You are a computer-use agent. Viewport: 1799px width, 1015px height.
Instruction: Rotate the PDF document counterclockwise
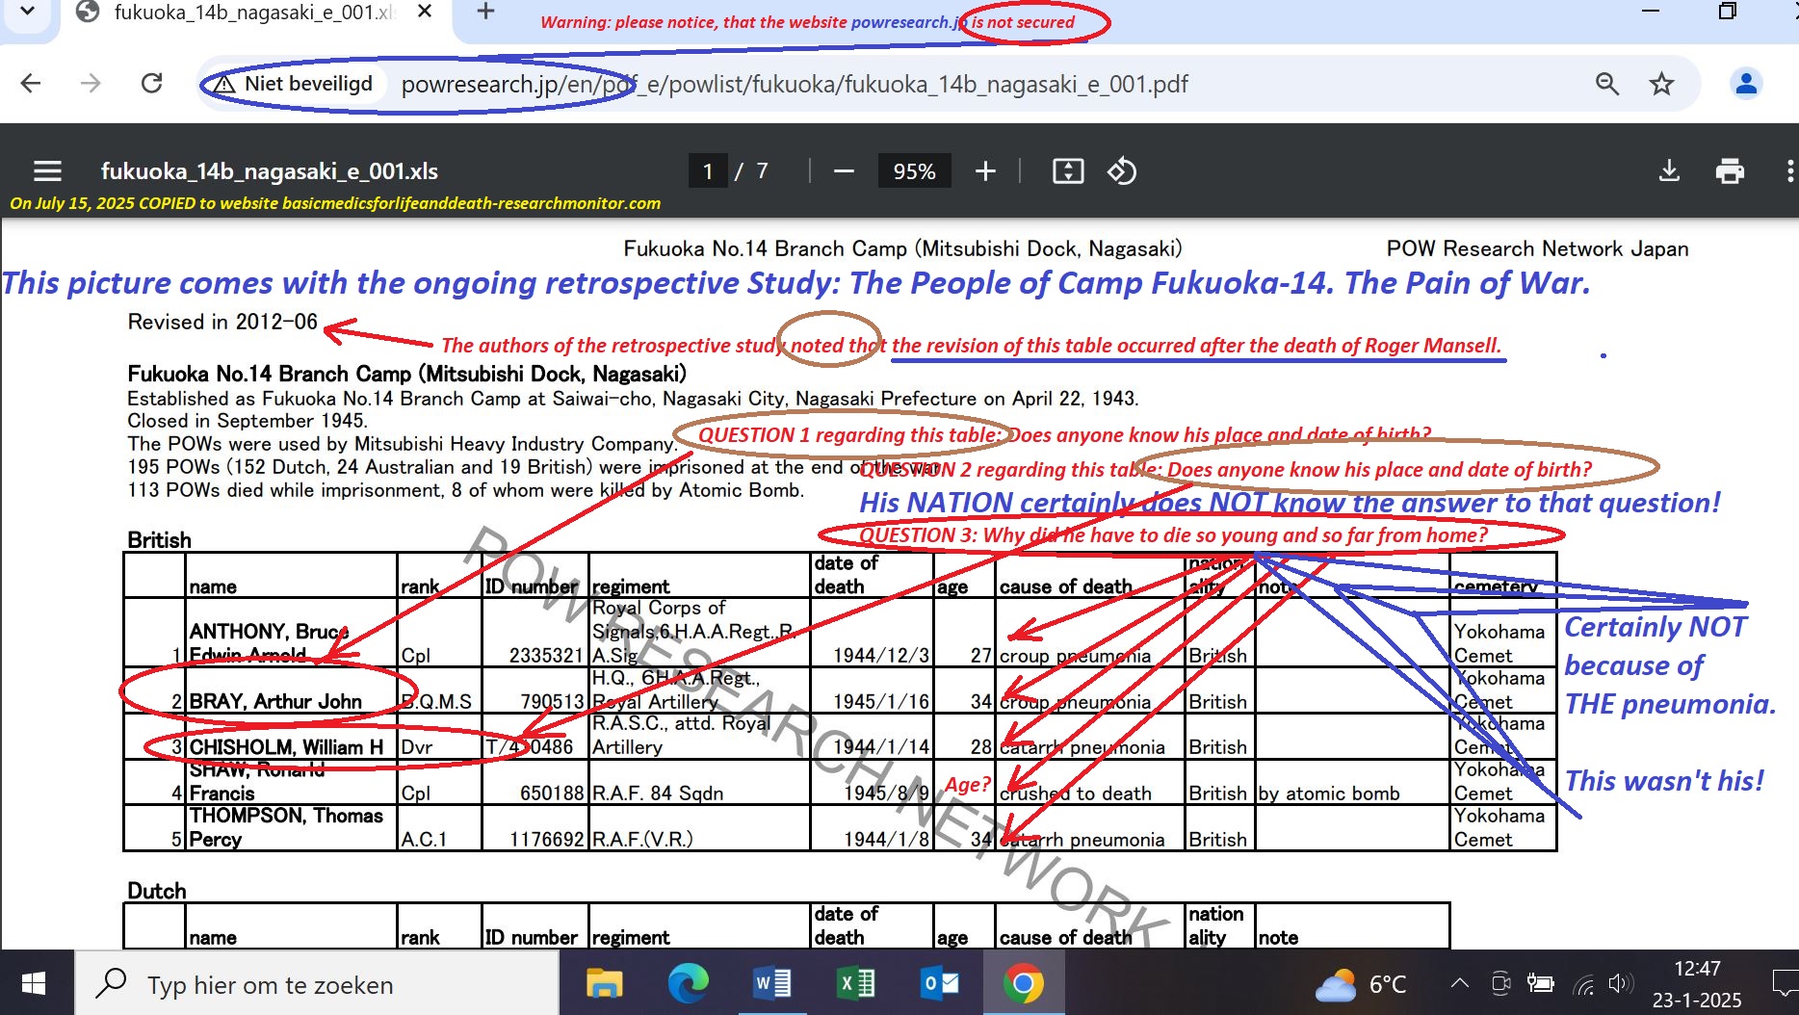coord(1122,171)
